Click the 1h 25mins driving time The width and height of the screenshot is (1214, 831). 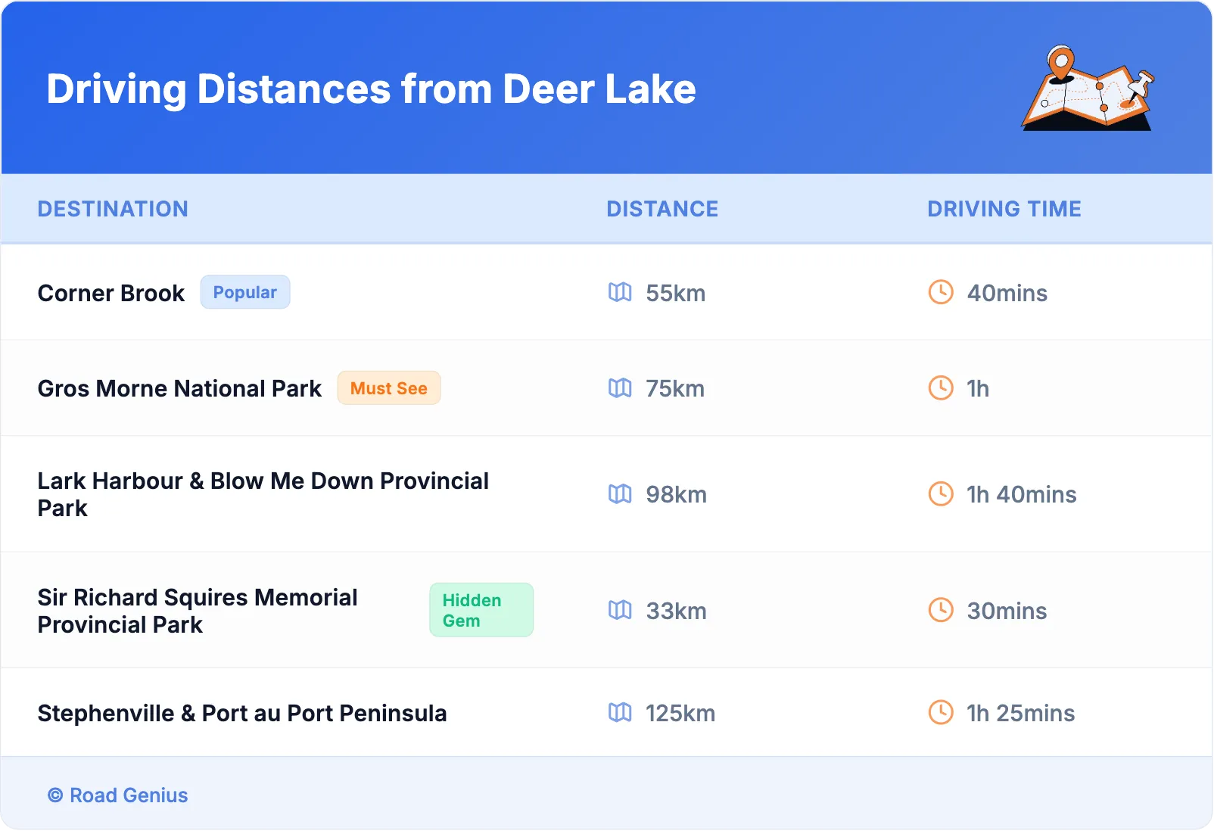coord(1021,713)
